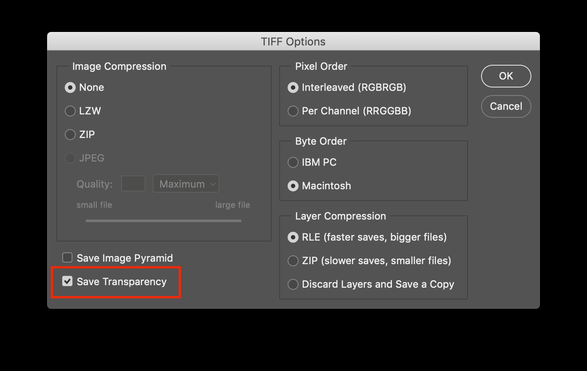Select ZIP under Image Compression
Screen dimensions: 587x371
tap(70, 135)
